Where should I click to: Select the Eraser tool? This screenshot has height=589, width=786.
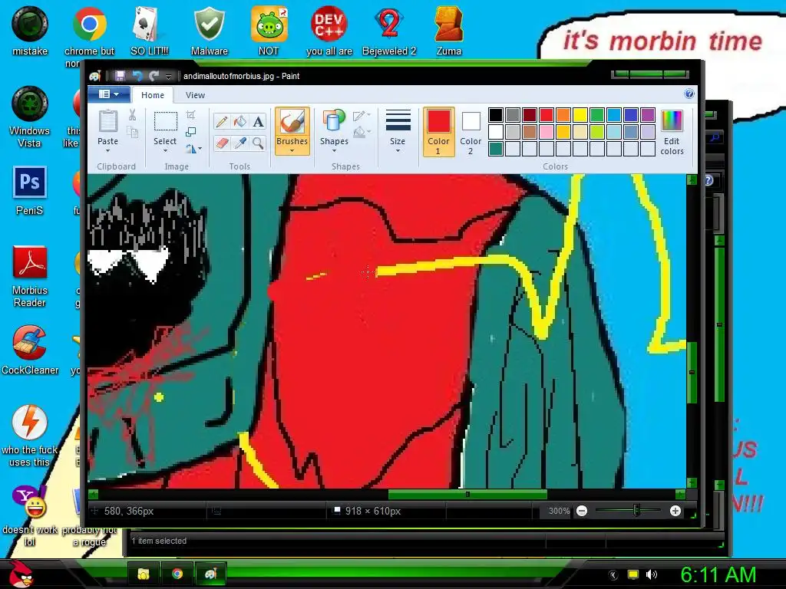[x=222, y=143]
